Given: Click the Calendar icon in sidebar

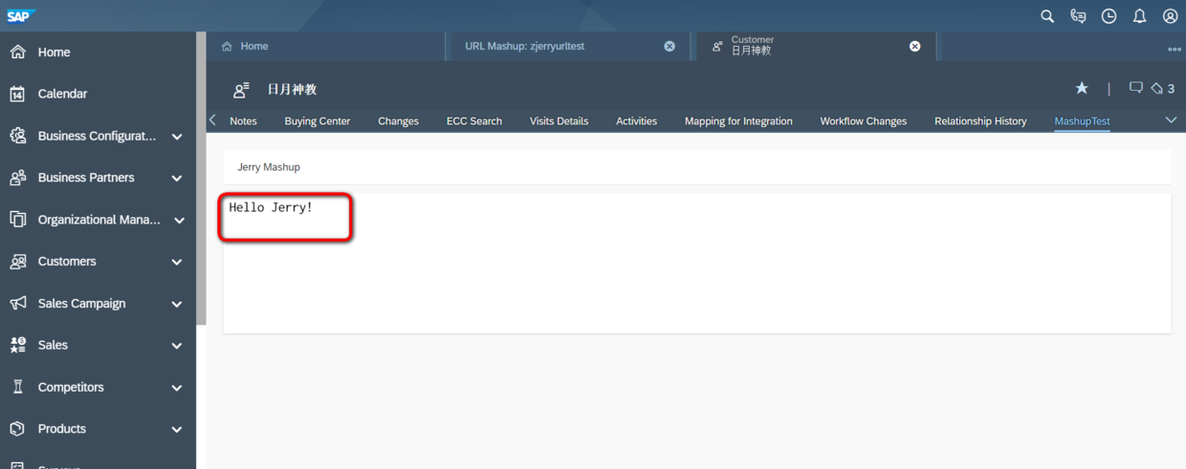Looking at the screenshot, I should coord(17,94).
